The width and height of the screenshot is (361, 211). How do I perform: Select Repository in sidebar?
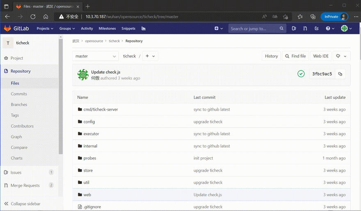21,71
